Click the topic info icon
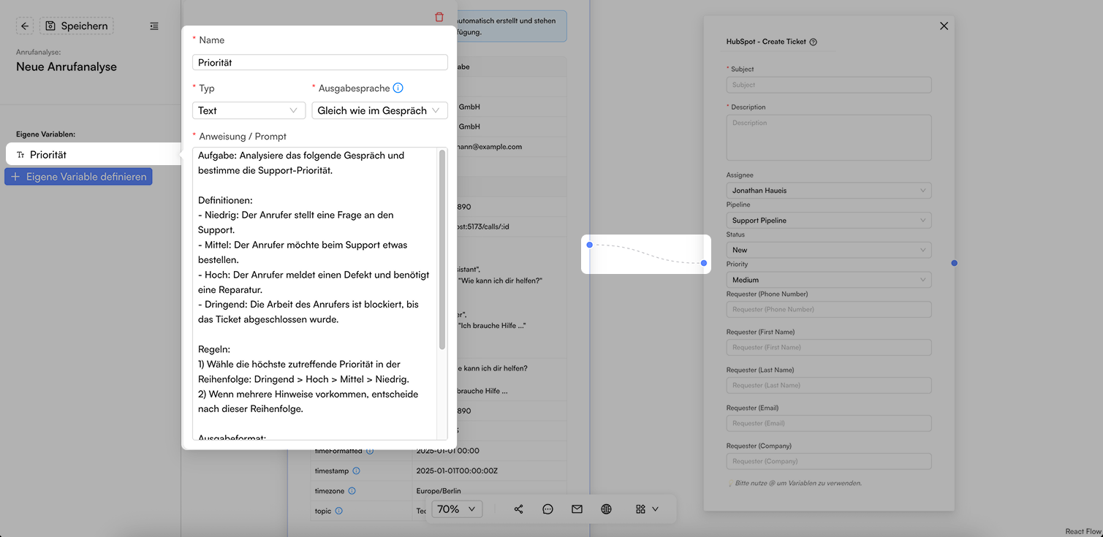The width and height of the screenshot is (1103, 537). pos(339,511)
